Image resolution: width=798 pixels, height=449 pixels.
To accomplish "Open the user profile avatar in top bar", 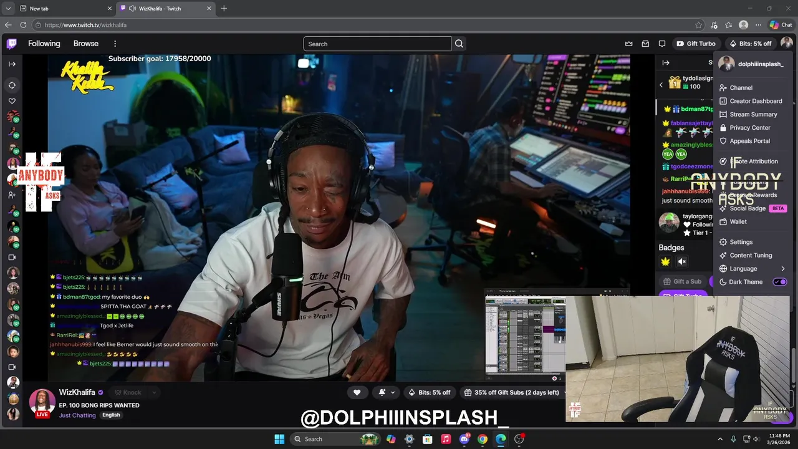I will 787,44.
